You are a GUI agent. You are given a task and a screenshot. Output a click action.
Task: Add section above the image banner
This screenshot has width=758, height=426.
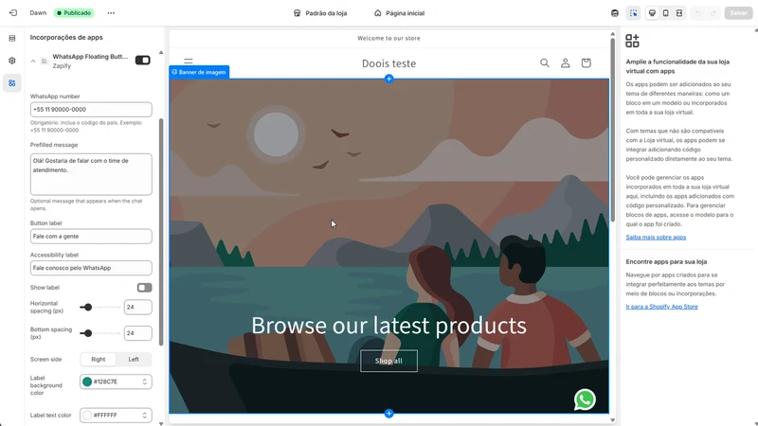(388, 79)
